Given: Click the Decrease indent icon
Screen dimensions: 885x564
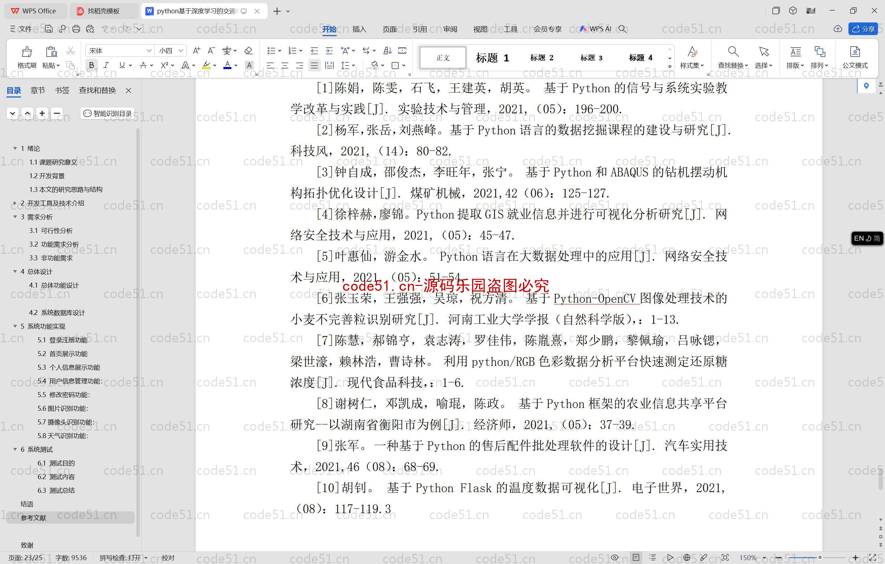Looking at the screenshot, I should [314, 51].
